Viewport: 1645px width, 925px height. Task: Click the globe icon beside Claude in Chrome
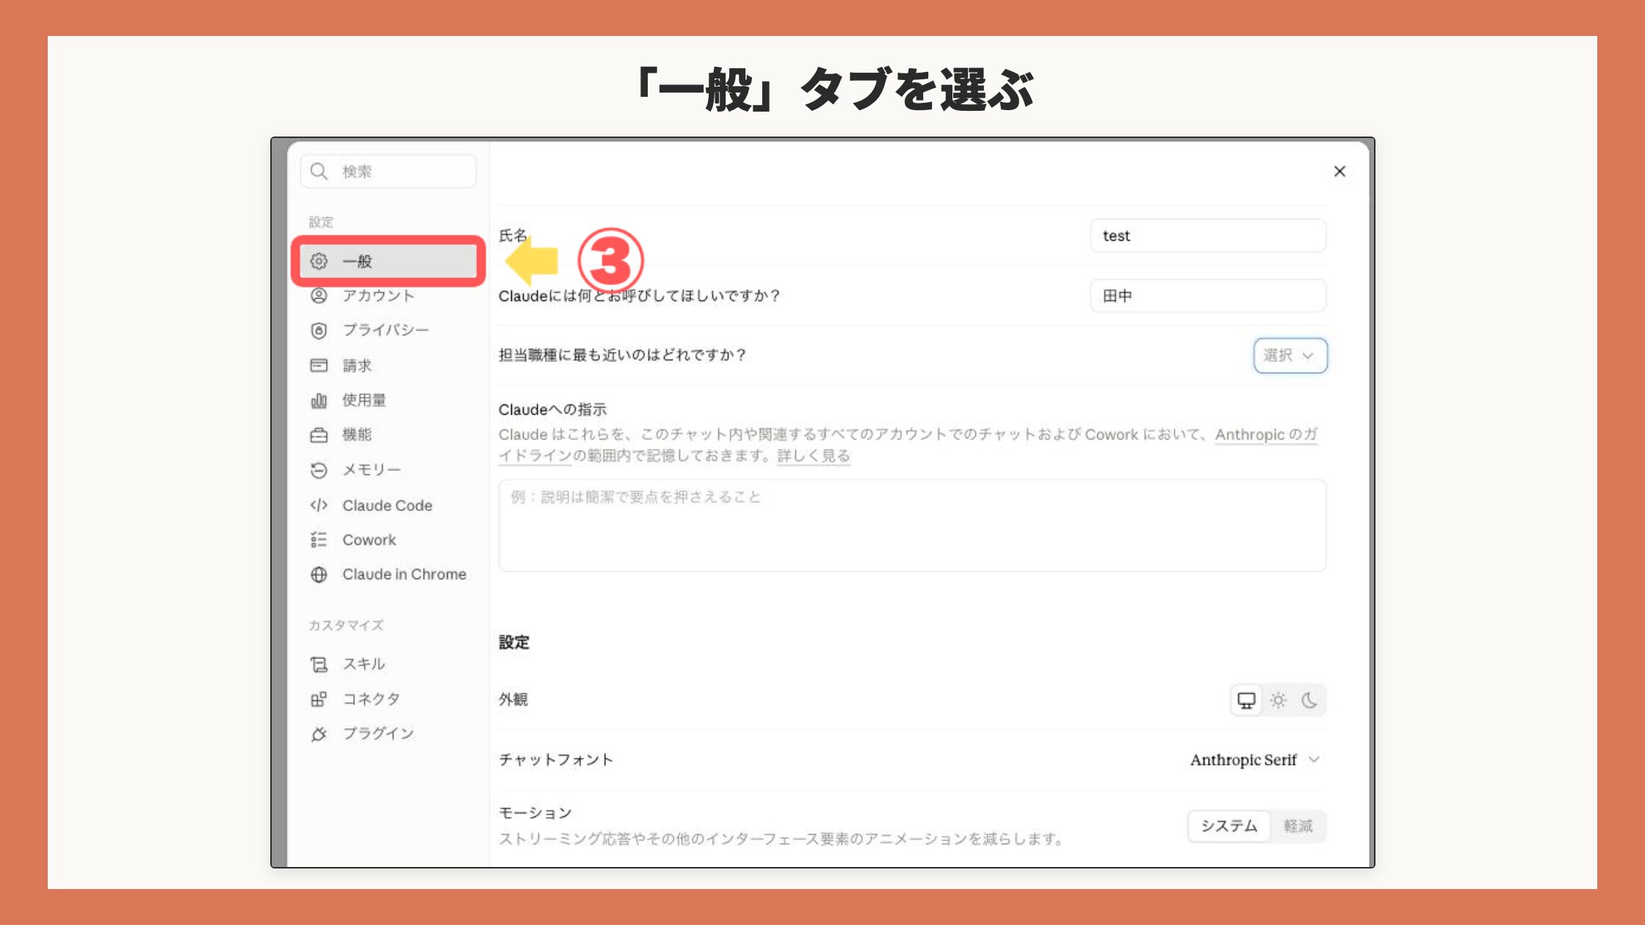click(x=319, y=574)
